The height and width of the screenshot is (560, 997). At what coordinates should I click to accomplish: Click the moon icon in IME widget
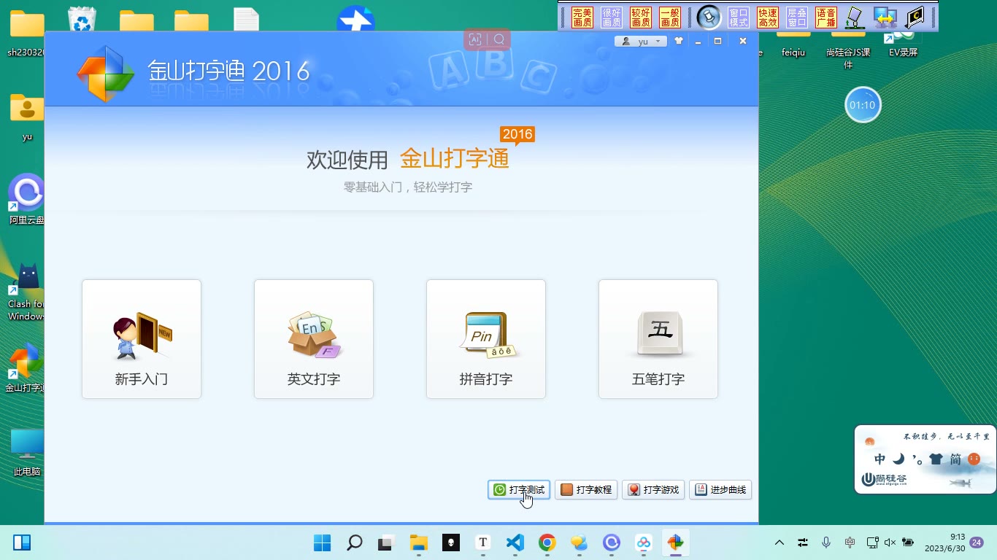(899, 459)
